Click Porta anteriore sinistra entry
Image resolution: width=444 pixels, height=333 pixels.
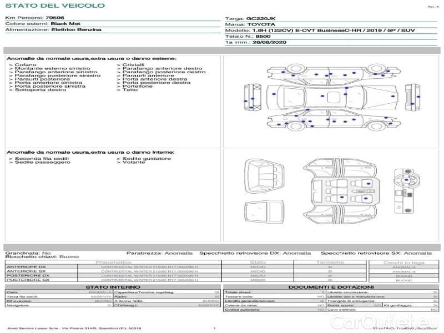[48, 83]
